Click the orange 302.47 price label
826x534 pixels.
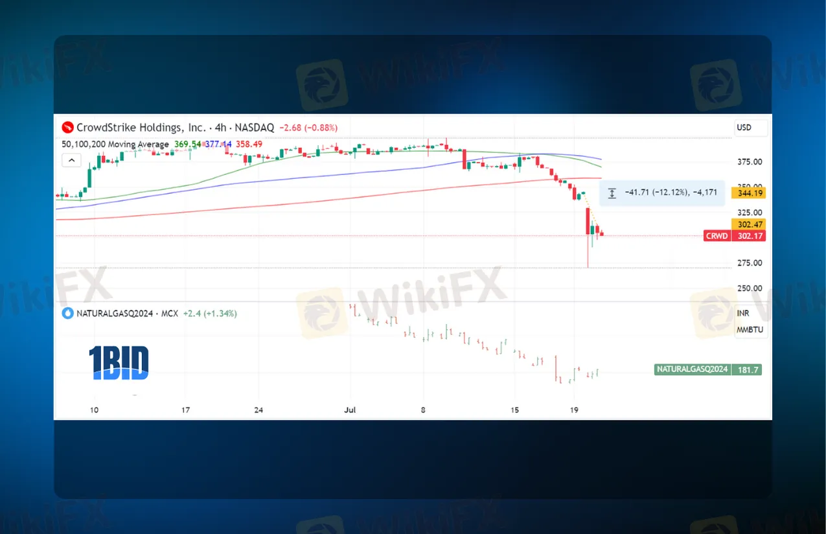[x=748, y=224]
